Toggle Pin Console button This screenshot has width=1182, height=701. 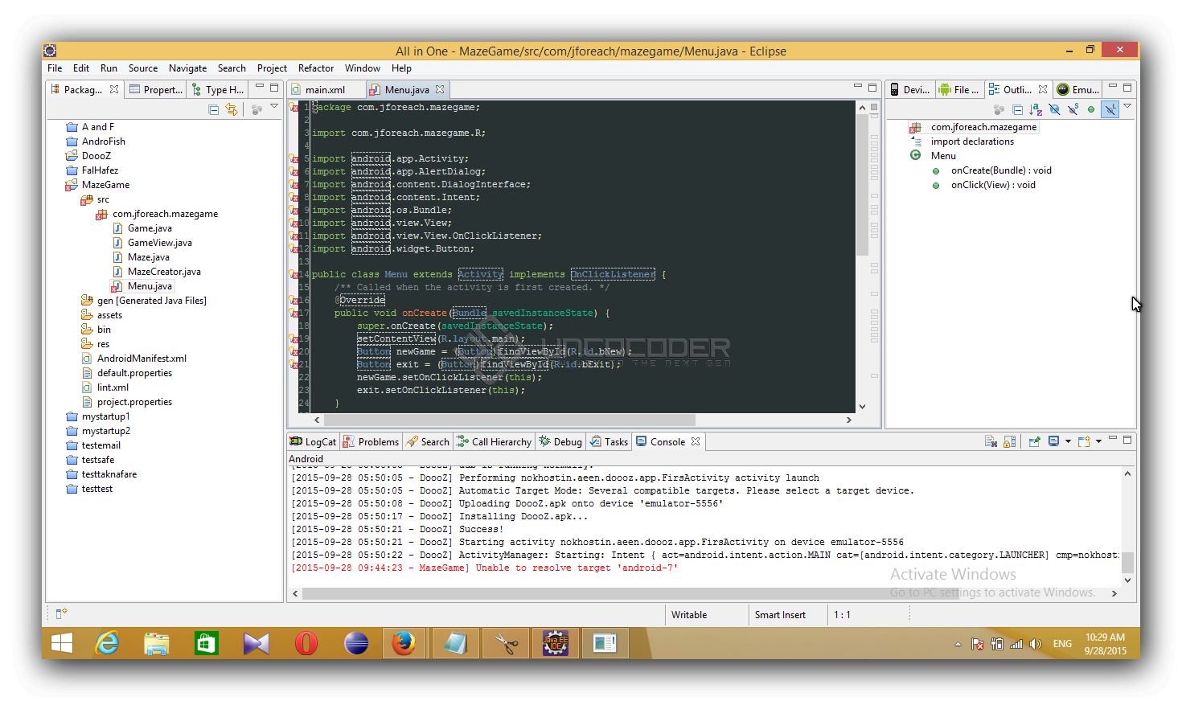tap(1034, 441)
